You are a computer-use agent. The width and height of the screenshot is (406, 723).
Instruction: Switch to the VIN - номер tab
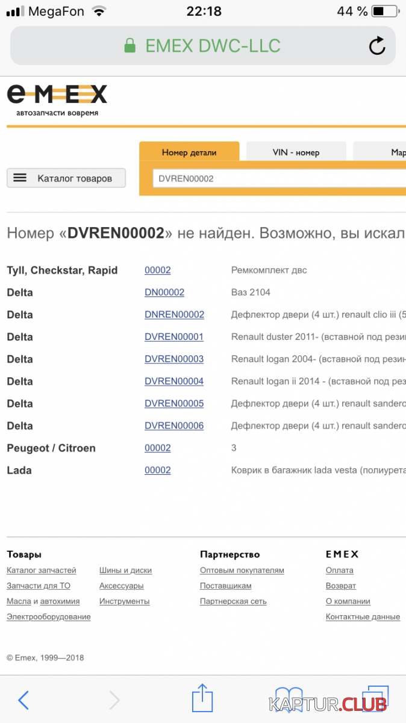(296, 152)
